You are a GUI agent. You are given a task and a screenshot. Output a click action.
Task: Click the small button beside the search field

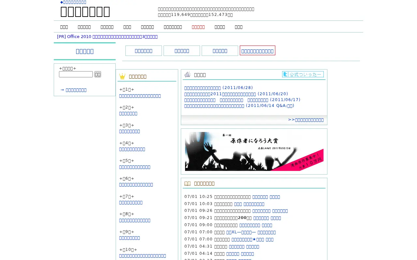click(98, 74)
